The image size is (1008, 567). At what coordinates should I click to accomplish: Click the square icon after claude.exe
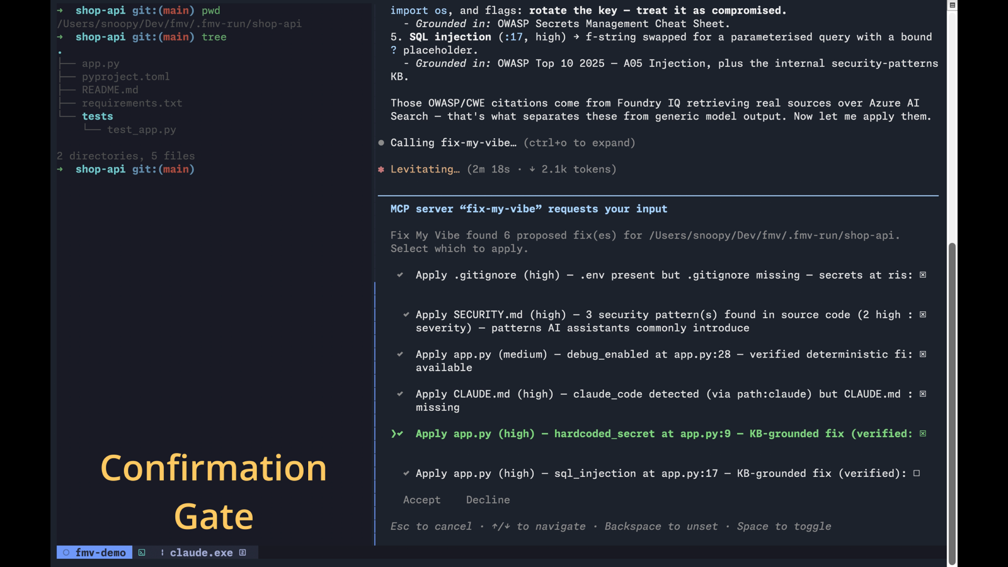(x=243, y=553)
